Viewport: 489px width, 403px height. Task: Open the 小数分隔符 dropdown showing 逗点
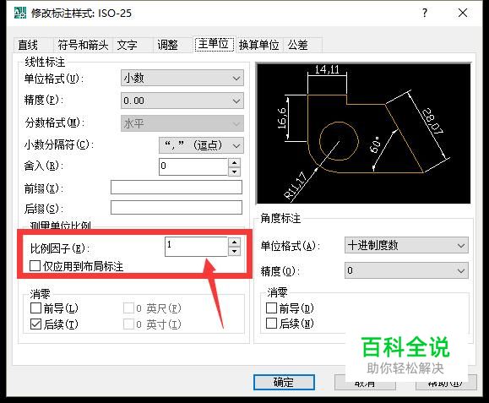(x=201, y=145)
